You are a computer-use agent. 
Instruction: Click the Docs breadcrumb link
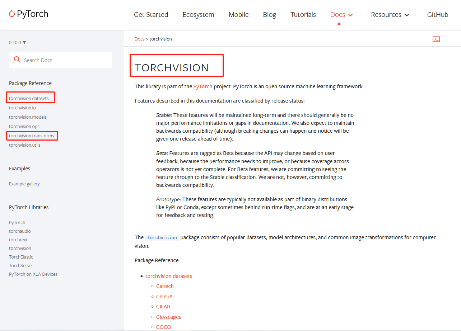140,39
